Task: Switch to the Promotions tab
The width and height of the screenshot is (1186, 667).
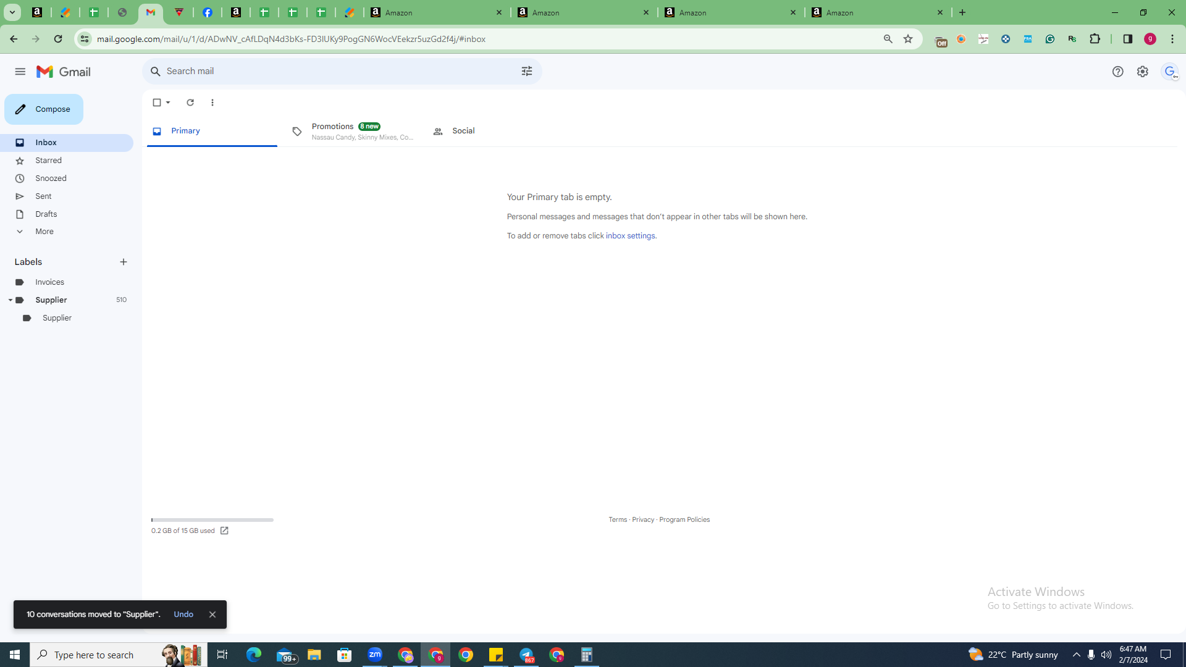Action: click(x=353, y=131)
